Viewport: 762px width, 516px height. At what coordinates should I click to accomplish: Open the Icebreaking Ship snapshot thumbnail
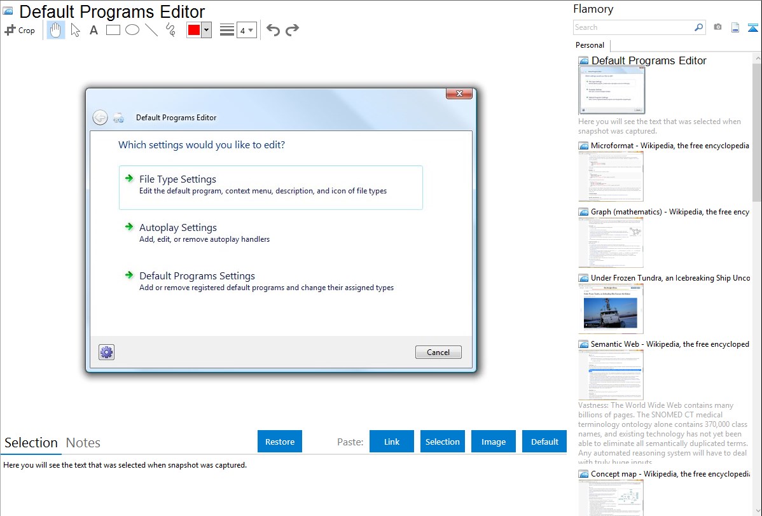[x=611, y=309]
